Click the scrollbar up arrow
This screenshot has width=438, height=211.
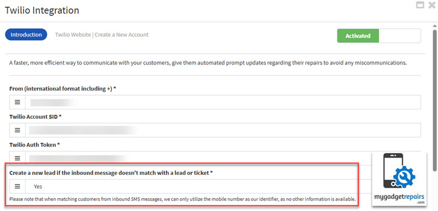(x=435, y=26)
